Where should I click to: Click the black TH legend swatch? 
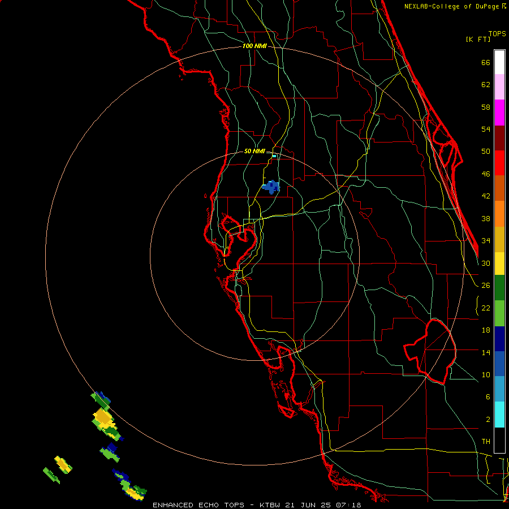tap(499, 440)
